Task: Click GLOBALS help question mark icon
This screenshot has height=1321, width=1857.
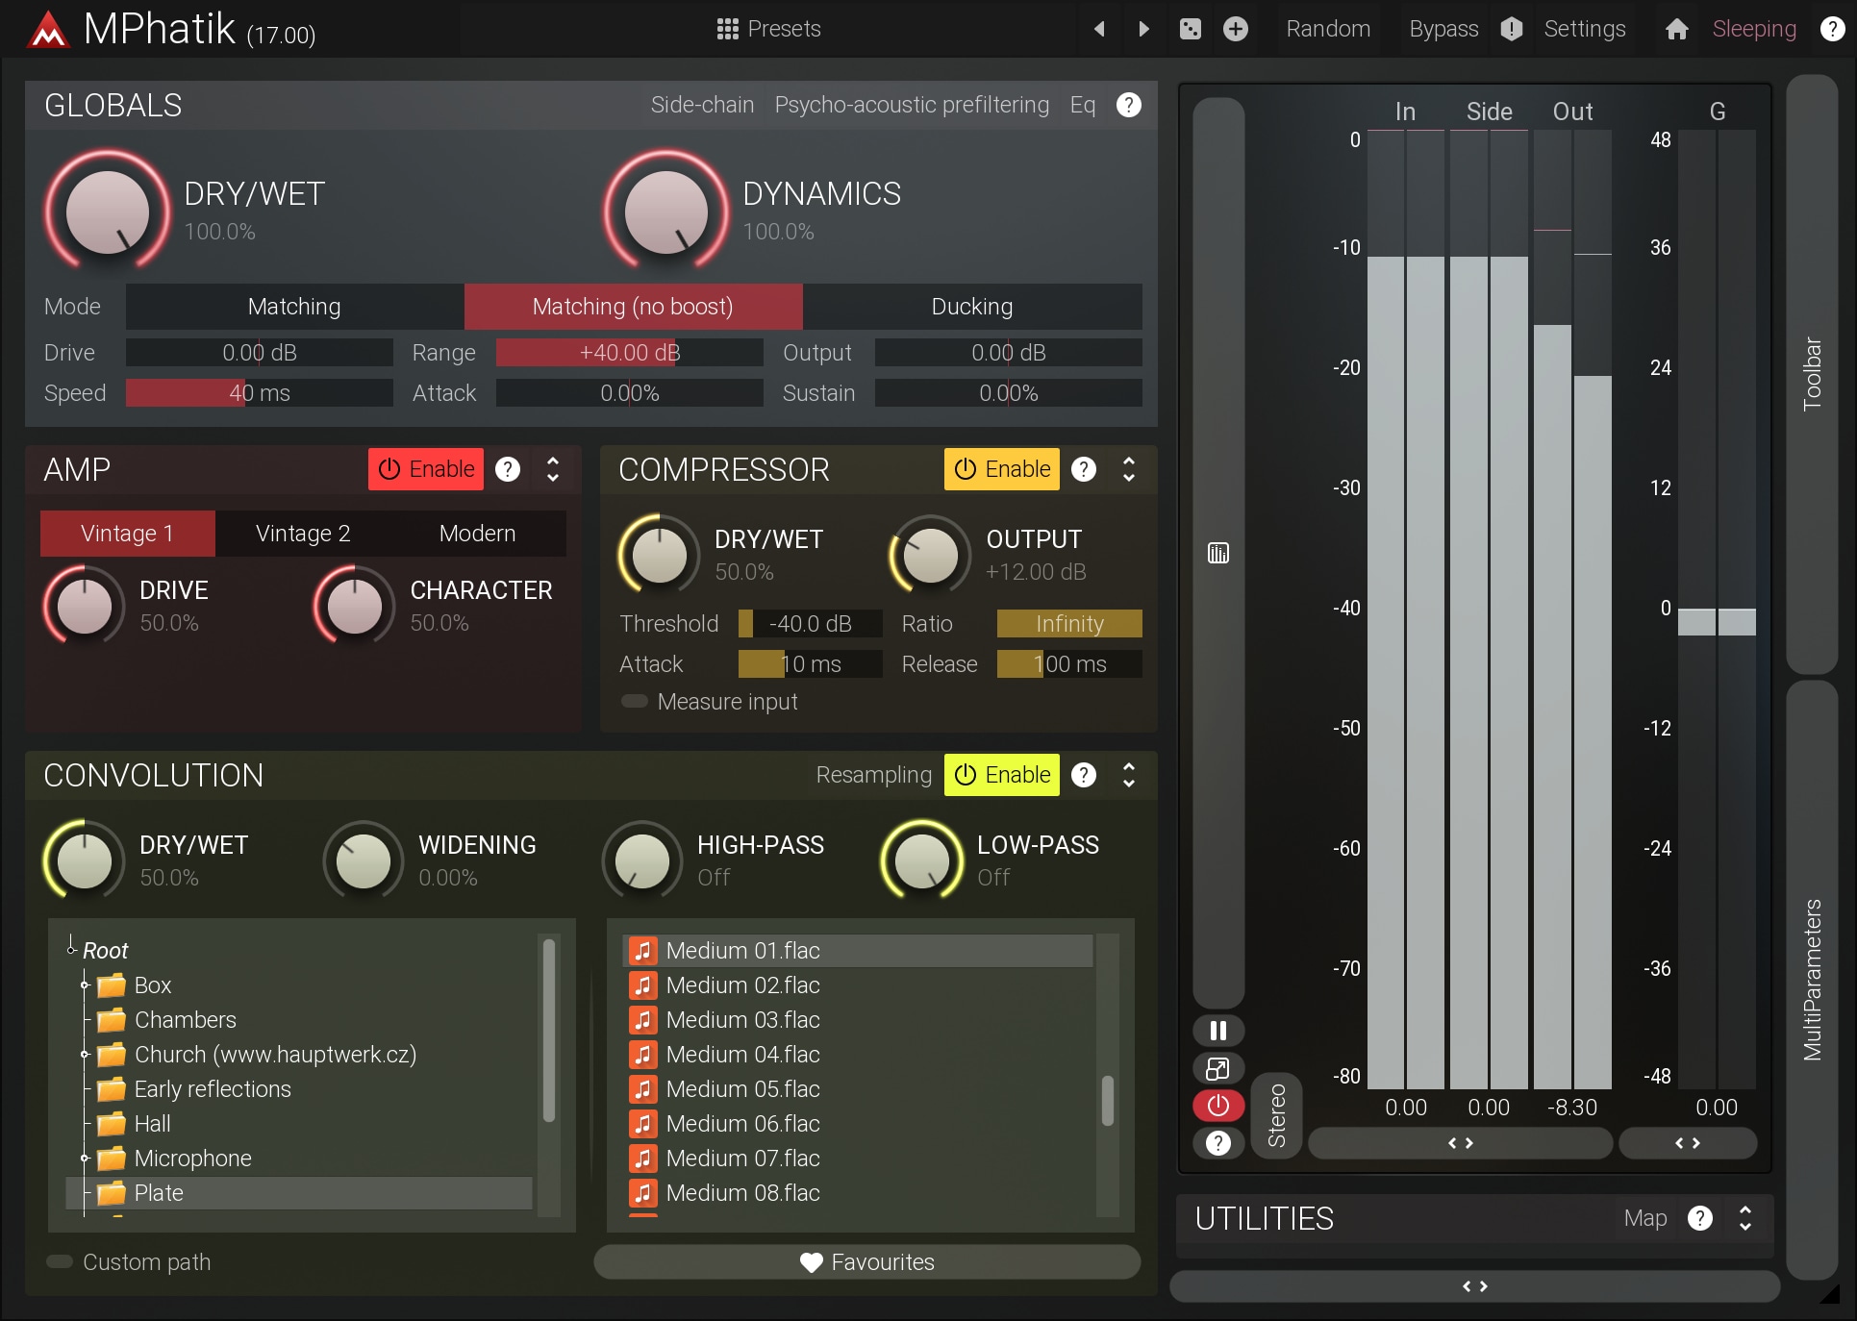Action: pyautogui.click(x=1129, y=105)
